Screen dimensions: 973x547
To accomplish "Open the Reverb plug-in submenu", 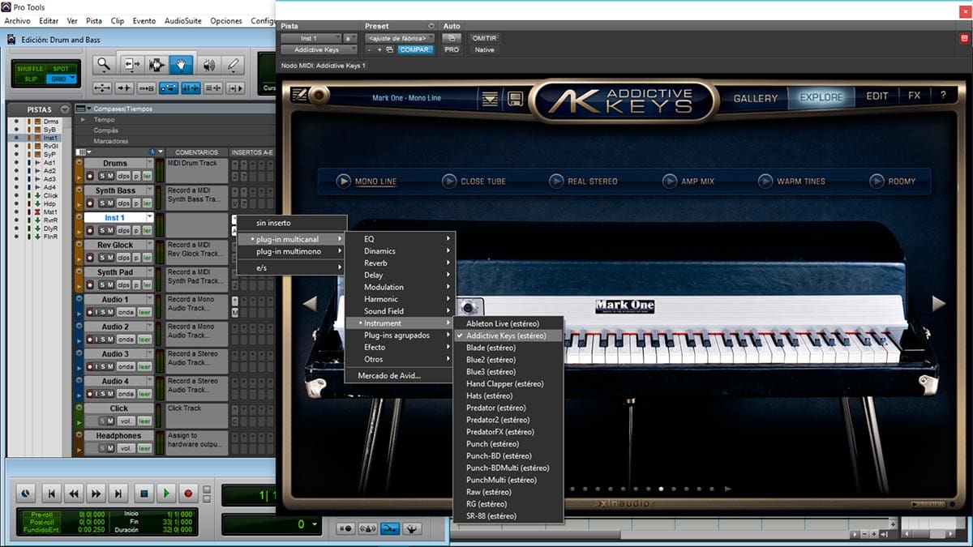I will coord(400,263).
